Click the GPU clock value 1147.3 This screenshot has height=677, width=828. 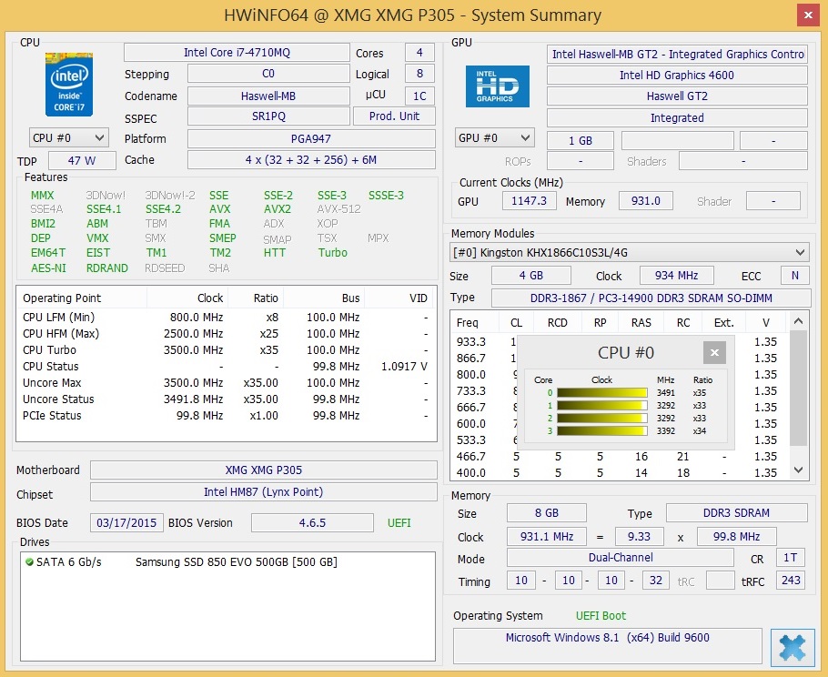tap(529, 201)
